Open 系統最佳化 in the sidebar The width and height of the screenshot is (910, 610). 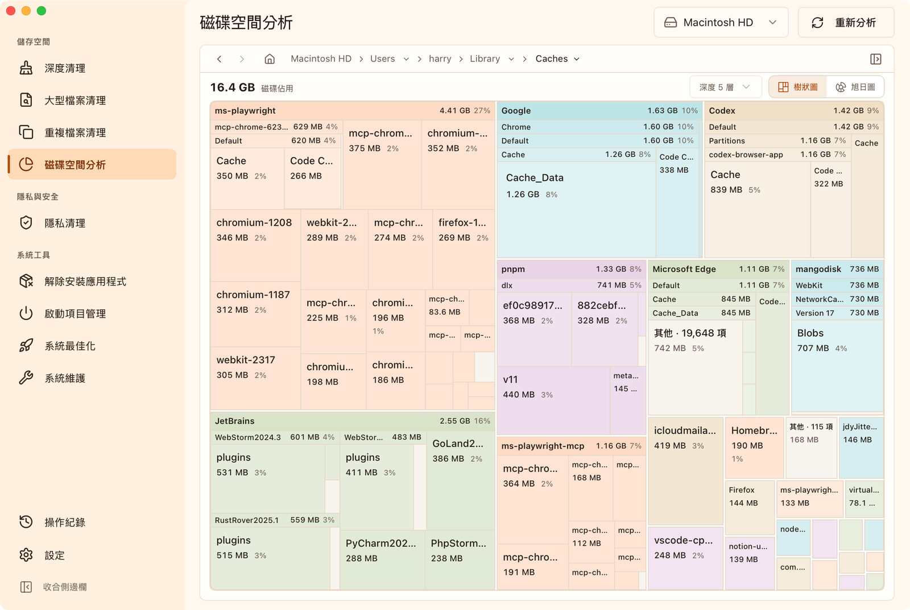click(92, 346)
